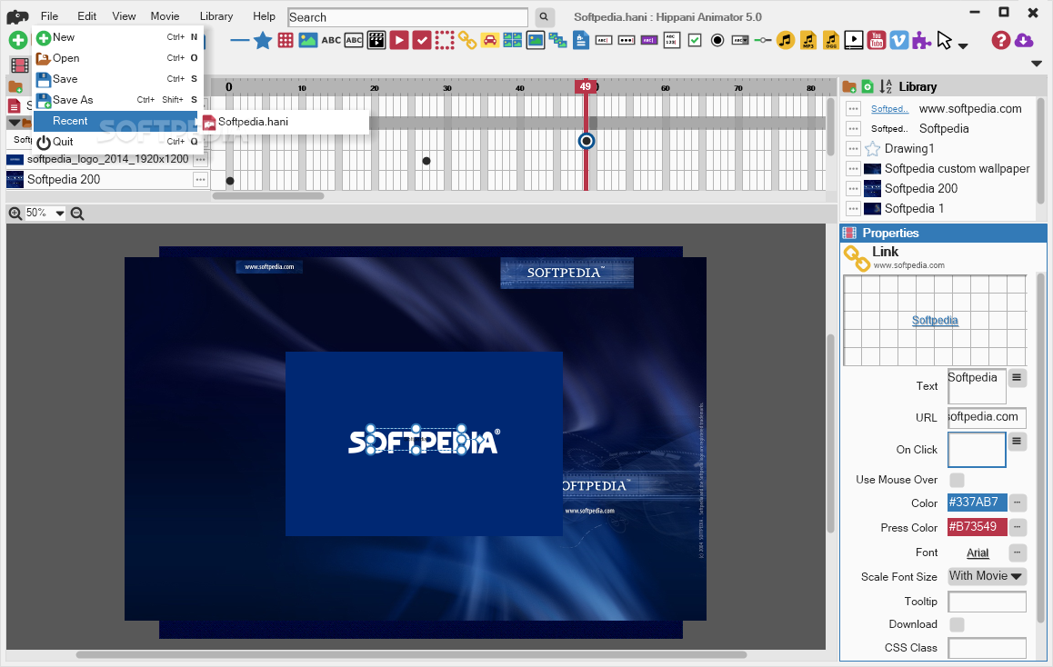Click the #337AB7 color swatch

tap(978, 502)
